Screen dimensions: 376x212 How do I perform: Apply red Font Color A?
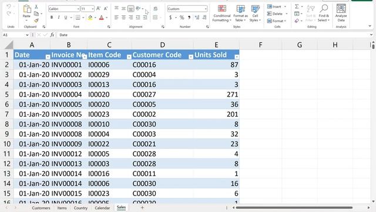102,18
